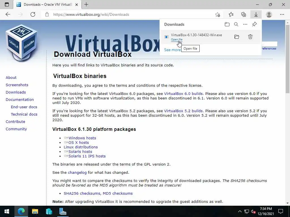Download the Windows hosts package
Image resolution: width=290 pixels, height=217 pixels.
click(82, 138)
